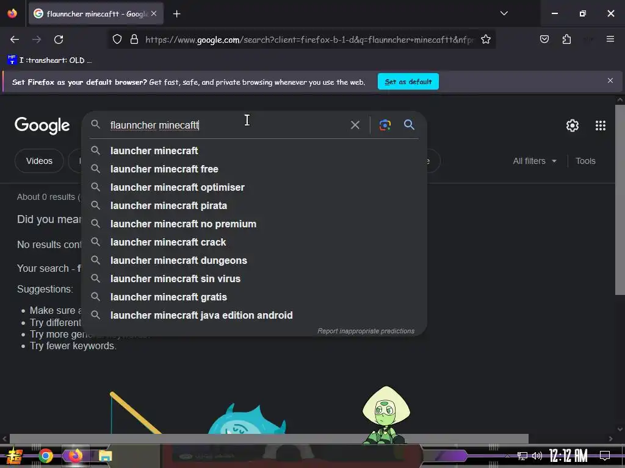Dismiss the default browser notification bar
The image size is (625, 468).
[x=610, y=80]
